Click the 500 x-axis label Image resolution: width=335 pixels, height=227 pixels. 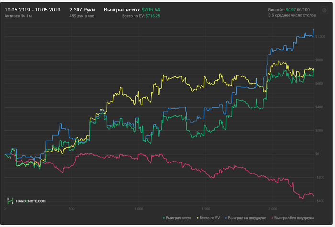pos(72,209)
